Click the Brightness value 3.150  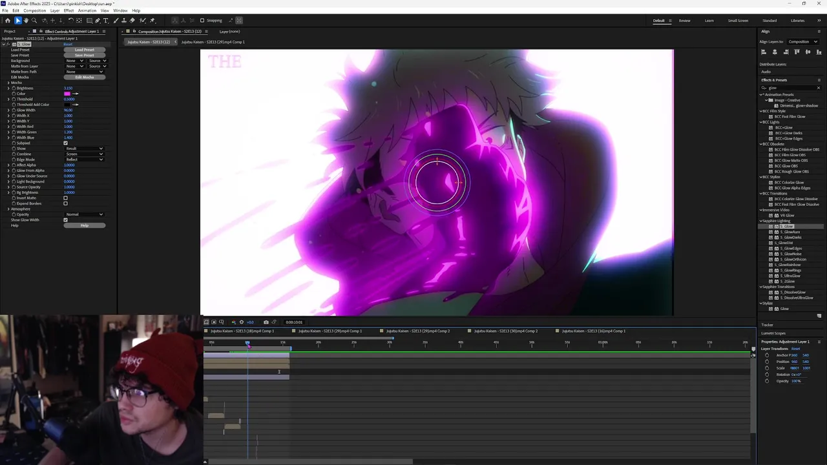(68, 88)
